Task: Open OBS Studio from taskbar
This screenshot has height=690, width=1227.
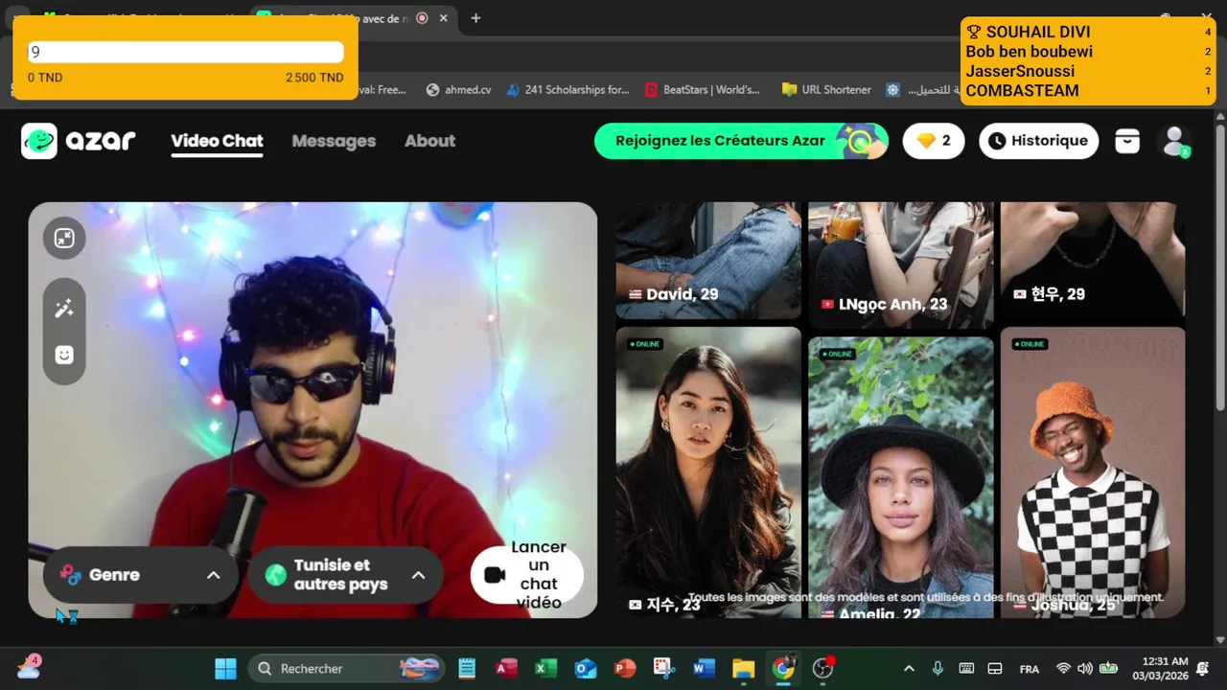Action: coord(823,668)
